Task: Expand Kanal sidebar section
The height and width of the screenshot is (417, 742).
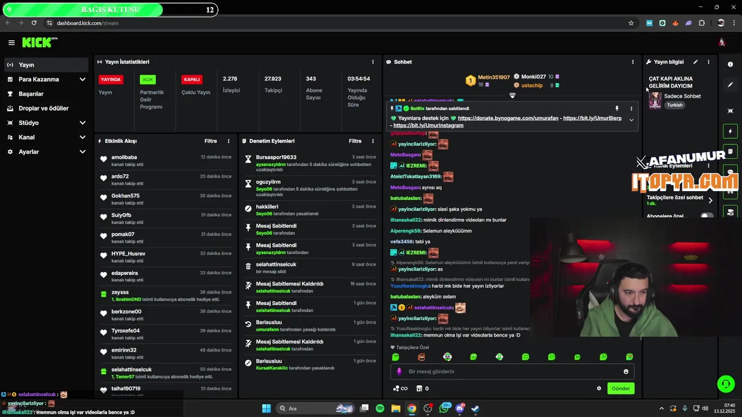Action: coord(82,137)
